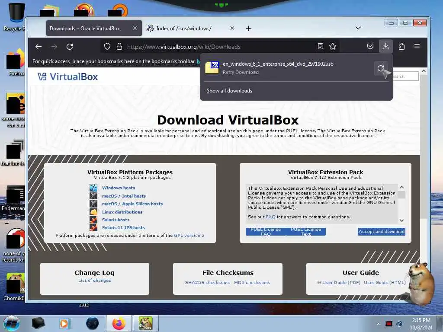Click the downloads toolbar arrow icon
The image size is (443, 332).
click(x=385, y=46)
